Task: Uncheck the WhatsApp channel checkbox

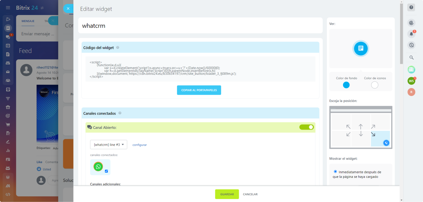Action: pos(106,171)
